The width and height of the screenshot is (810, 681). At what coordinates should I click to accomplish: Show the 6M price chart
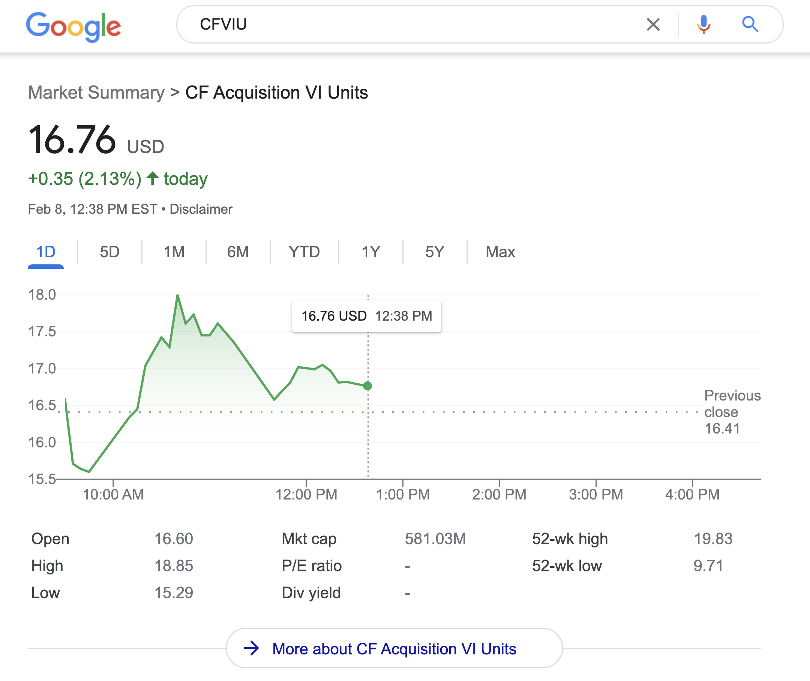(238, 252)
